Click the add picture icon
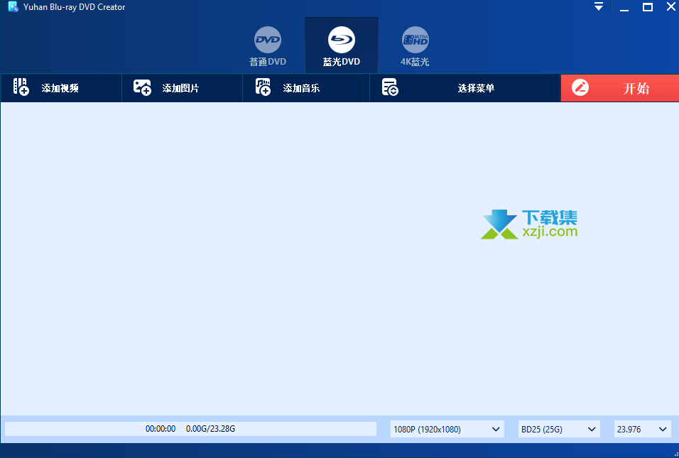This screenshot has height=458, width=679. coord(142,88)
